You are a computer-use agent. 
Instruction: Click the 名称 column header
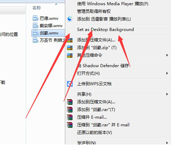[37, 8]
